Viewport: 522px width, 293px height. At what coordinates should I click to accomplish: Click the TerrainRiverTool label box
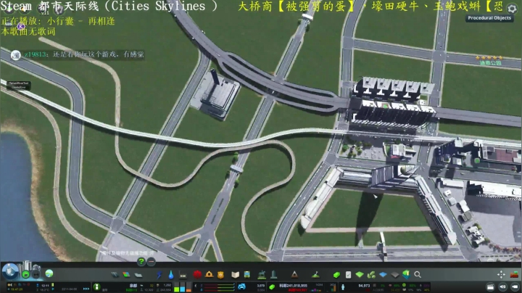(19, 86)
